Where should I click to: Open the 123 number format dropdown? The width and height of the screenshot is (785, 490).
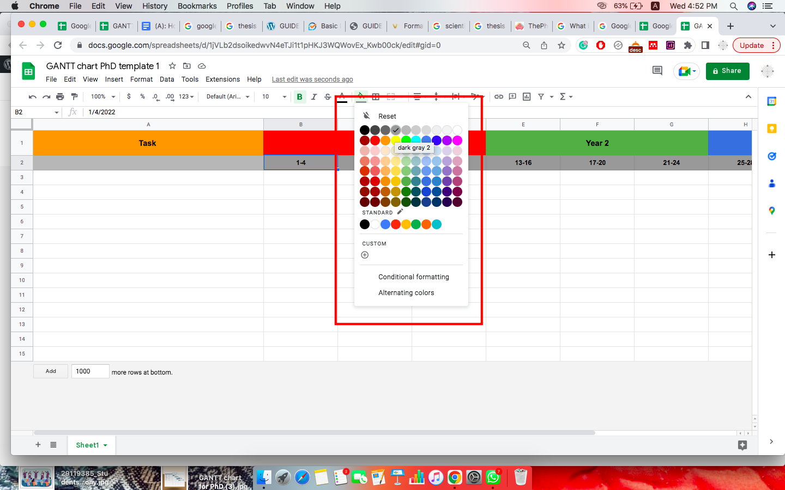pyautogui.click(x=185, y=96)
